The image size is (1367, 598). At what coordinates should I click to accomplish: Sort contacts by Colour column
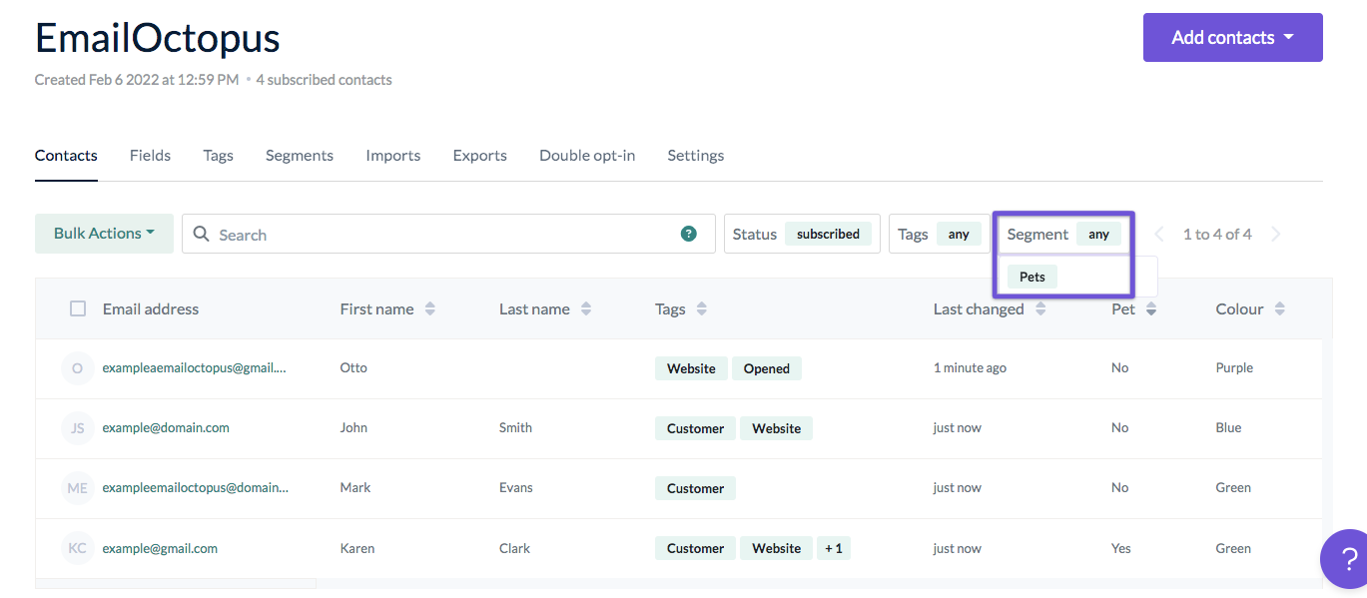pos(1279,308)
